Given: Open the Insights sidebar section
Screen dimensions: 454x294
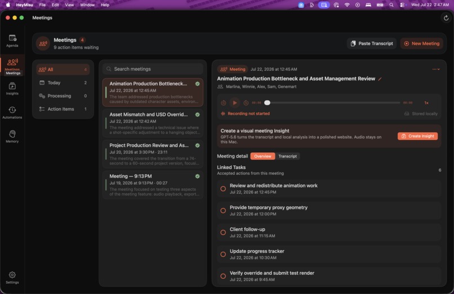Looking at the screenshot, I should tap(12, 89).
